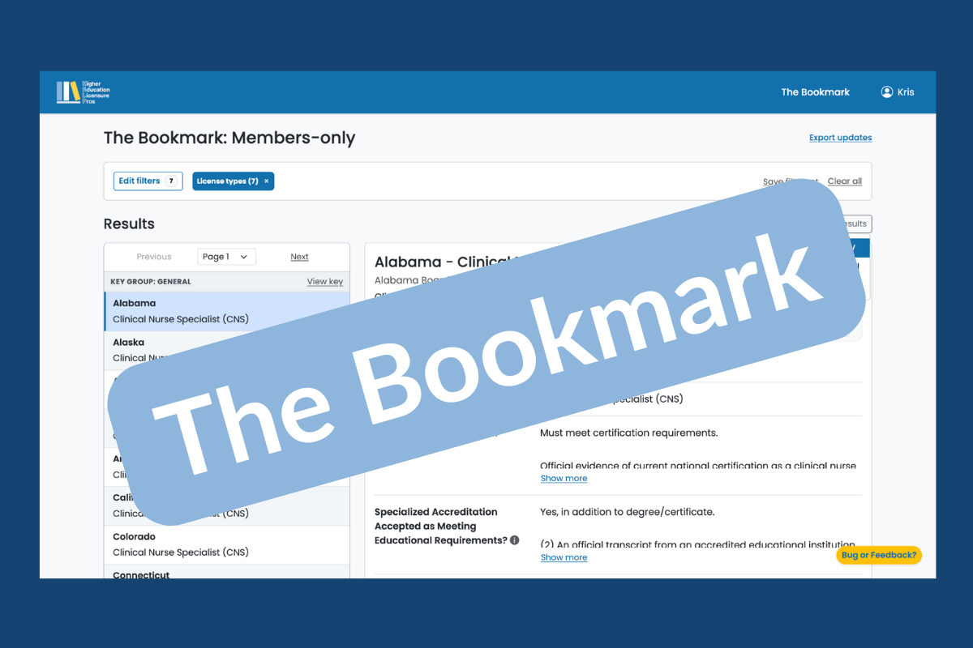Viewport: 973px width, 648px height.
Task: Click the Higher Education Licensure Pros logo
Action: pyautogui.click(x=83, y=92)
